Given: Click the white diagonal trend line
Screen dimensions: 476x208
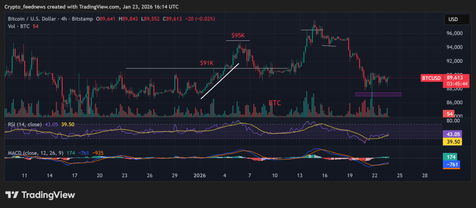Looking at the screenshot, I should [x=219, y=81].
